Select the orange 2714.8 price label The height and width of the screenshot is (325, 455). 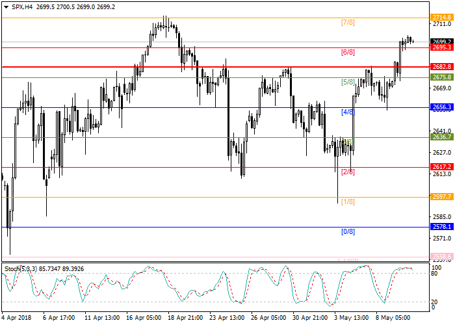(x=441, y=18)
